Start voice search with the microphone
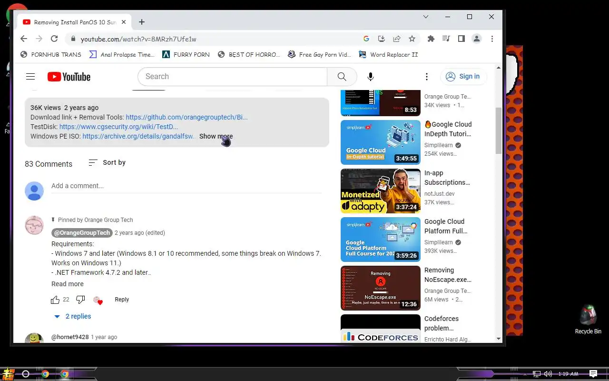 (x=371, y=77)
